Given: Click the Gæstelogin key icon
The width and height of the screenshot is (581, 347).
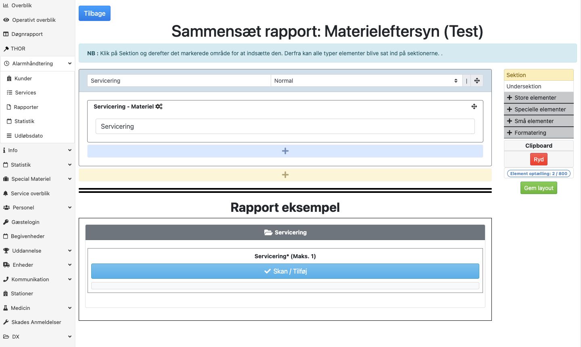Looking at the screenshot, I should [6, 222].
